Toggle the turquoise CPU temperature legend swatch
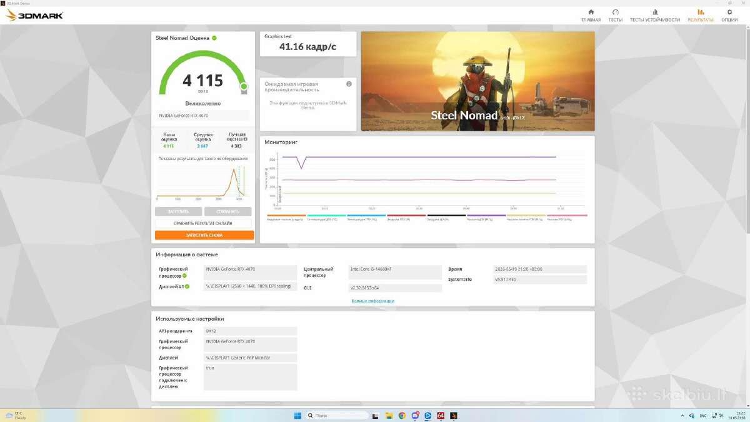Screen dimensions: 750x422 point(326,216)
